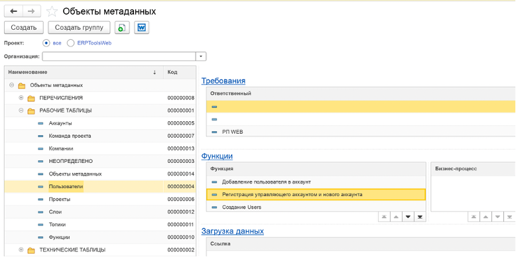Click the icon beside Создание Users
The image size is (516, 257).
tap(214, 207)
